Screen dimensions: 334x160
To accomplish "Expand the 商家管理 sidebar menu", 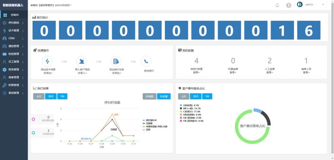I will [14, 77].
